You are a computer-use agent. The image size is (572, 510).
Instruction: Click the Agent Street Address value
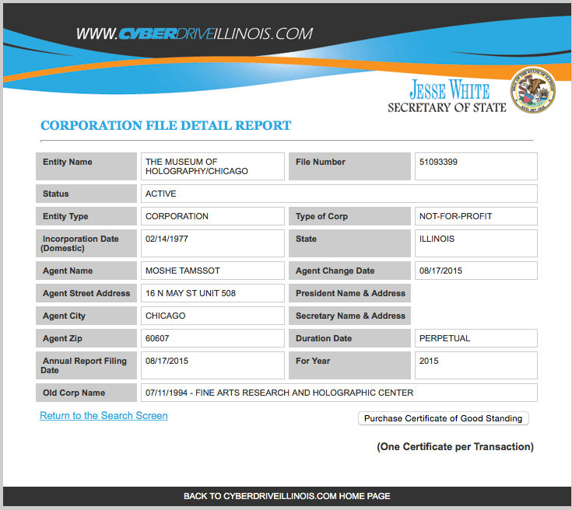212,293
